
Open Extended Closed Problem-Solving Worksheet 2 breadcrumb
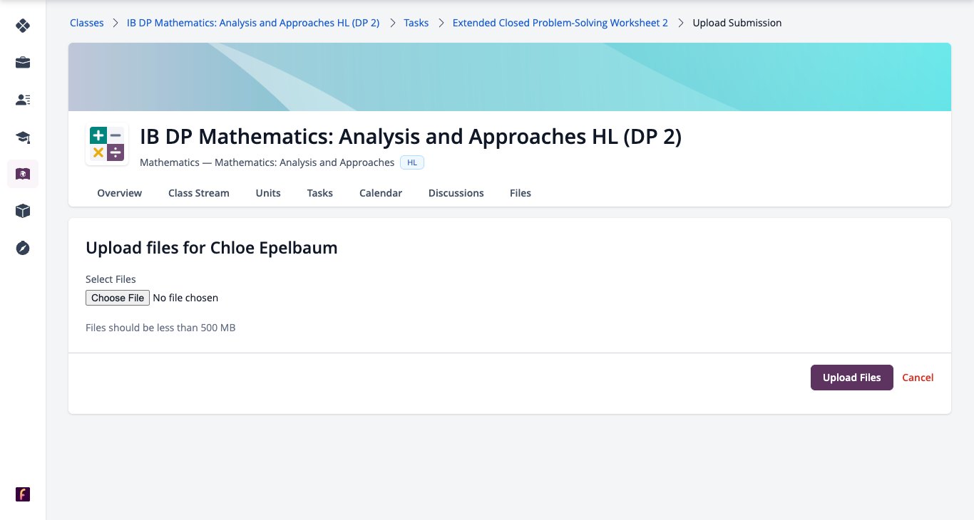tap(560, 23)
